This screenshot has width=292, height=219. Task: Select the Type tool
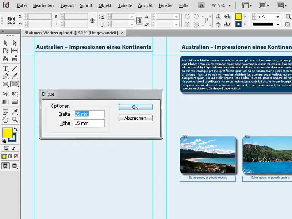5,68
